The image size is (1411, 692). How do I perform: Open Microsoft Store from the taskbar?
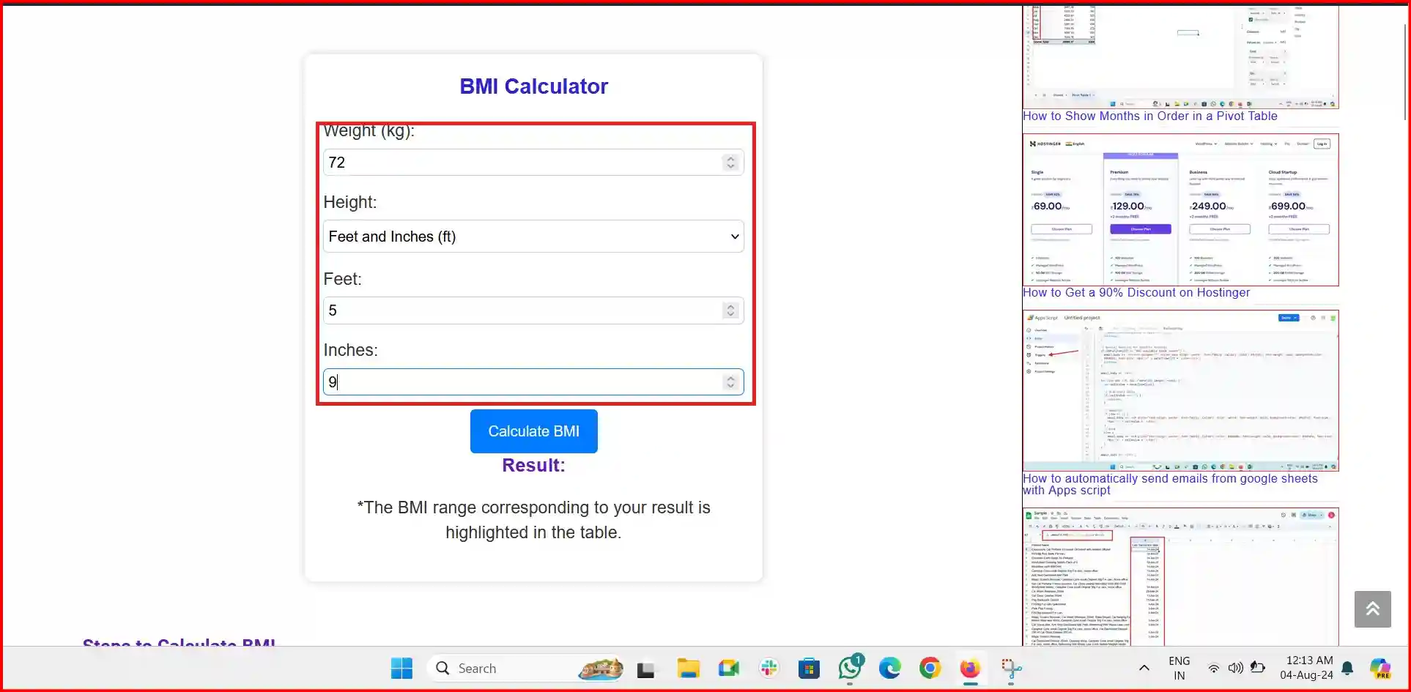(x=808, y=669)
